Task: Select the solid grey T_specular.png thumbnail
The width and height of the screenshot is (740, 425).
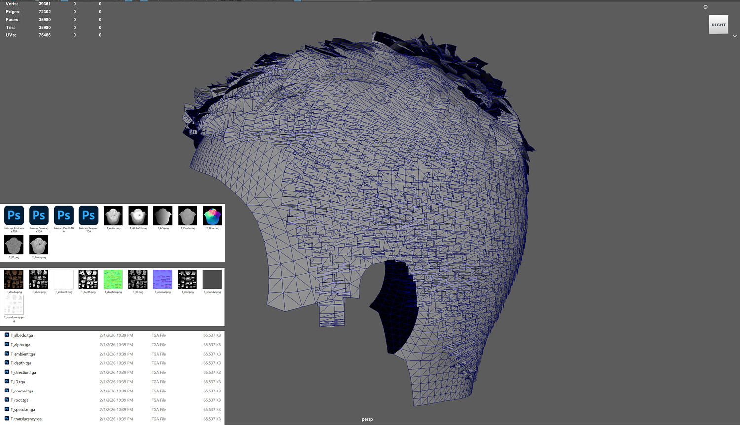Action: (x=212, y=279)
